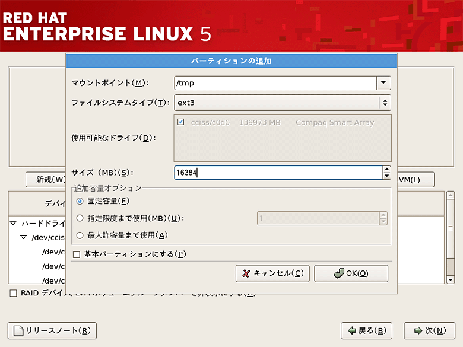The image size is (463, 347).
Task: Open the mount point dropdown arrow
Action: pyautogui.click(x=383, y=83)
